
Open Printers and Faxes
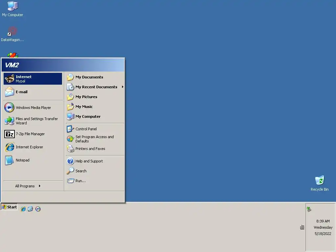95,149
